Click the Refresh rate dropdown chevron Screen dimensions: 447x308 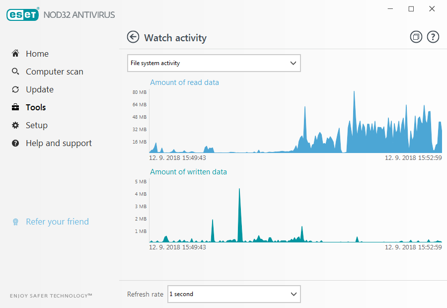coord(294,294)
